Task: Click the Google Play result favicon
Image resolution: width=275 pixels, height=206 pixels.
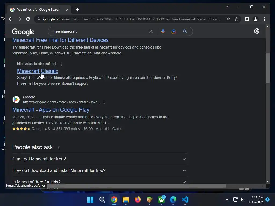Action: (x=16, y=100)
